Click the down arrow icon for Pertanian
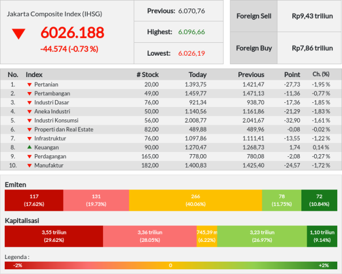This screenshot has height=274, width=342. click(29, 85)
